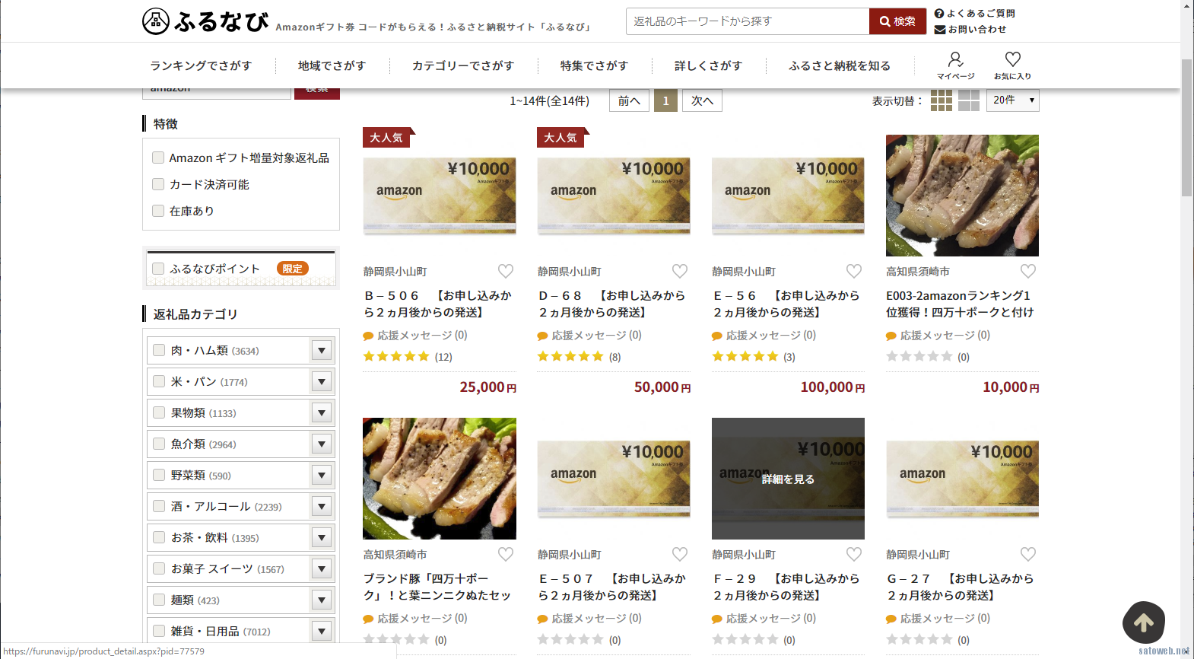Click E-56 support message bubble icon
Viewport: 1194px width, 659px height.
coord(717,336)
